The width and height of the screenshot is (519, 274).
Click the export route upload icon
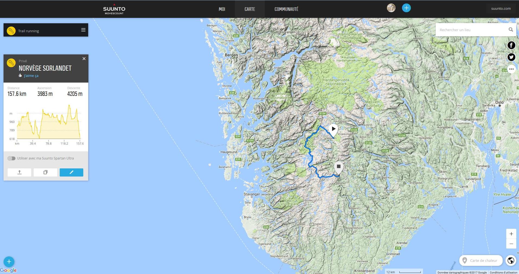pos(19,172)
